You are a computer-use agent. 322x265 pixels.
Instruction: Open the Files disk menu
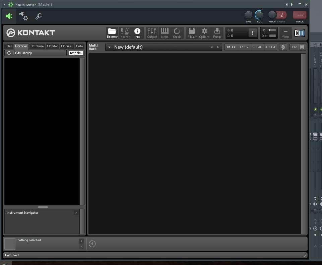point(192,32)
